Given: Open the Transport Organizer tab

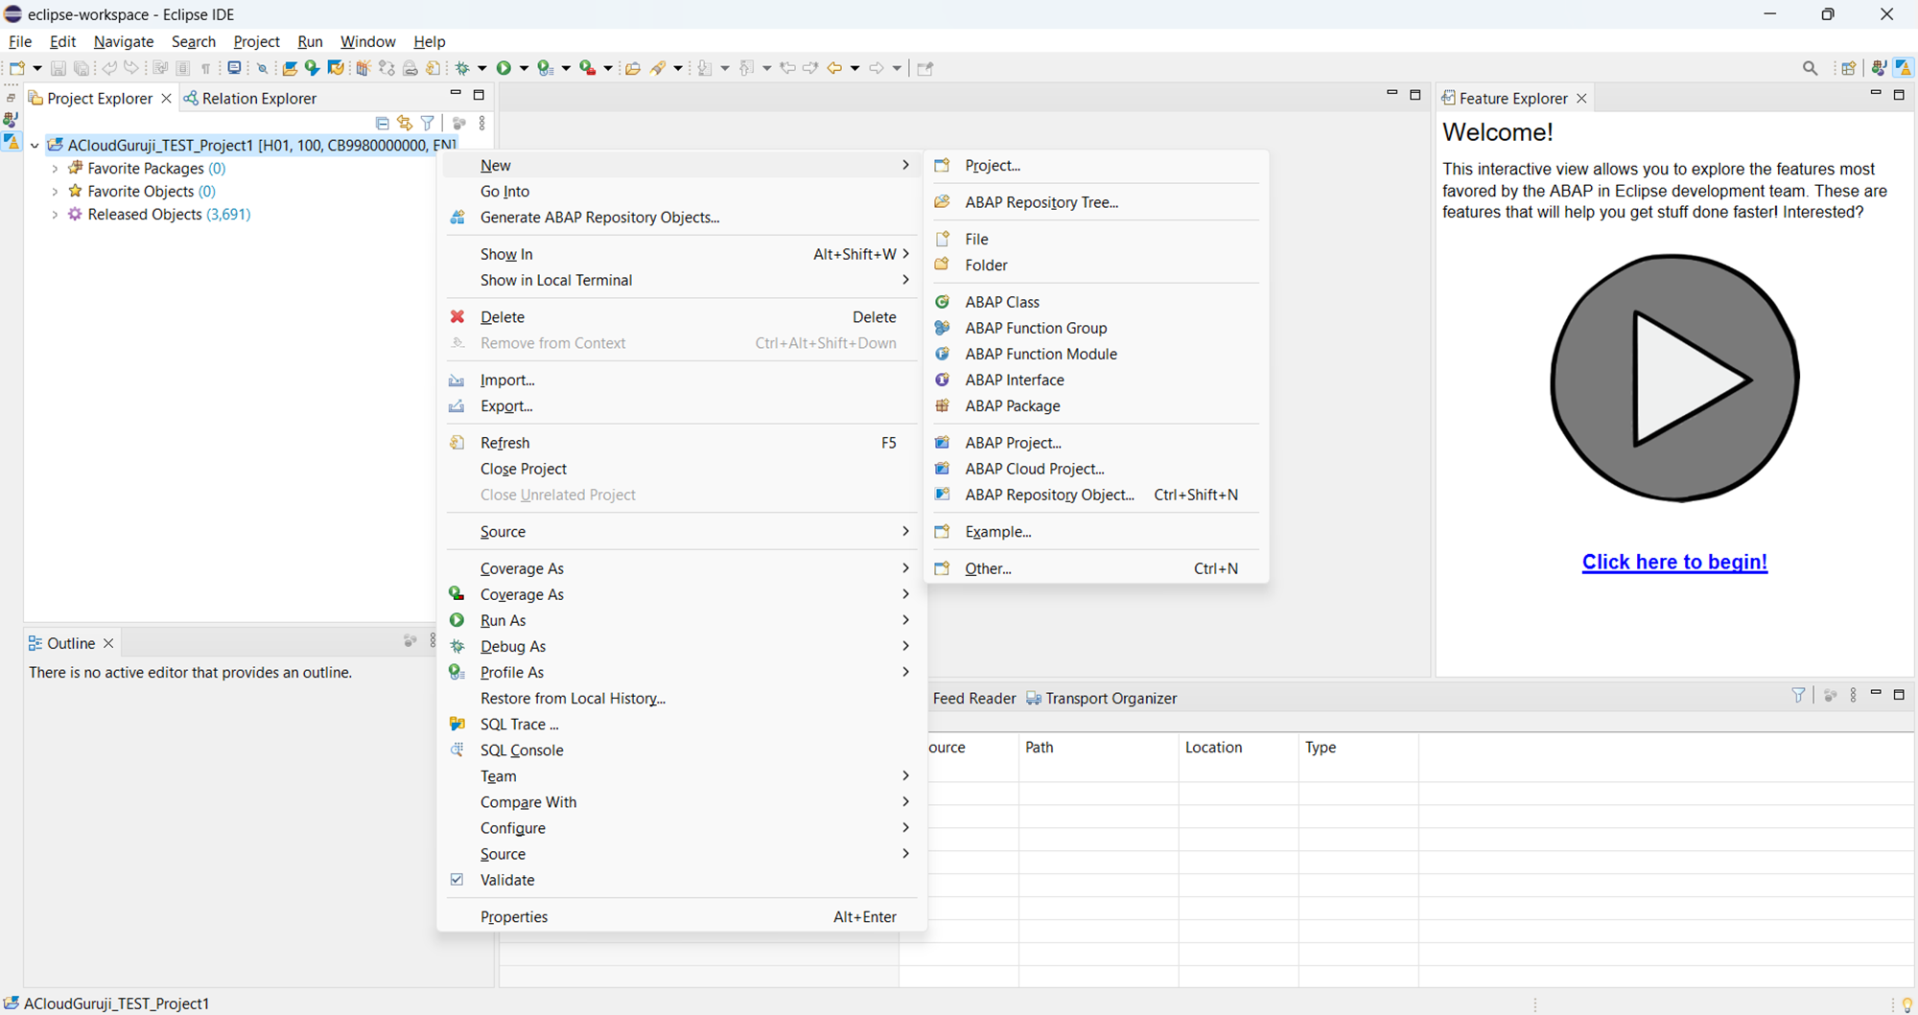Looking at the screenshot, I should [1110, 698].
